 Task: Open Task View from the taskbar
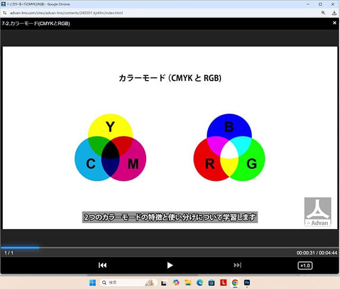pyautogui.click(x=164, y=283)
